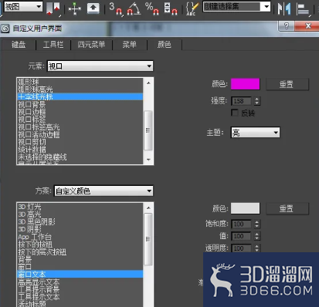Enable the 反转 checkbox
319x307 pixels.
[x=235, y=113]
